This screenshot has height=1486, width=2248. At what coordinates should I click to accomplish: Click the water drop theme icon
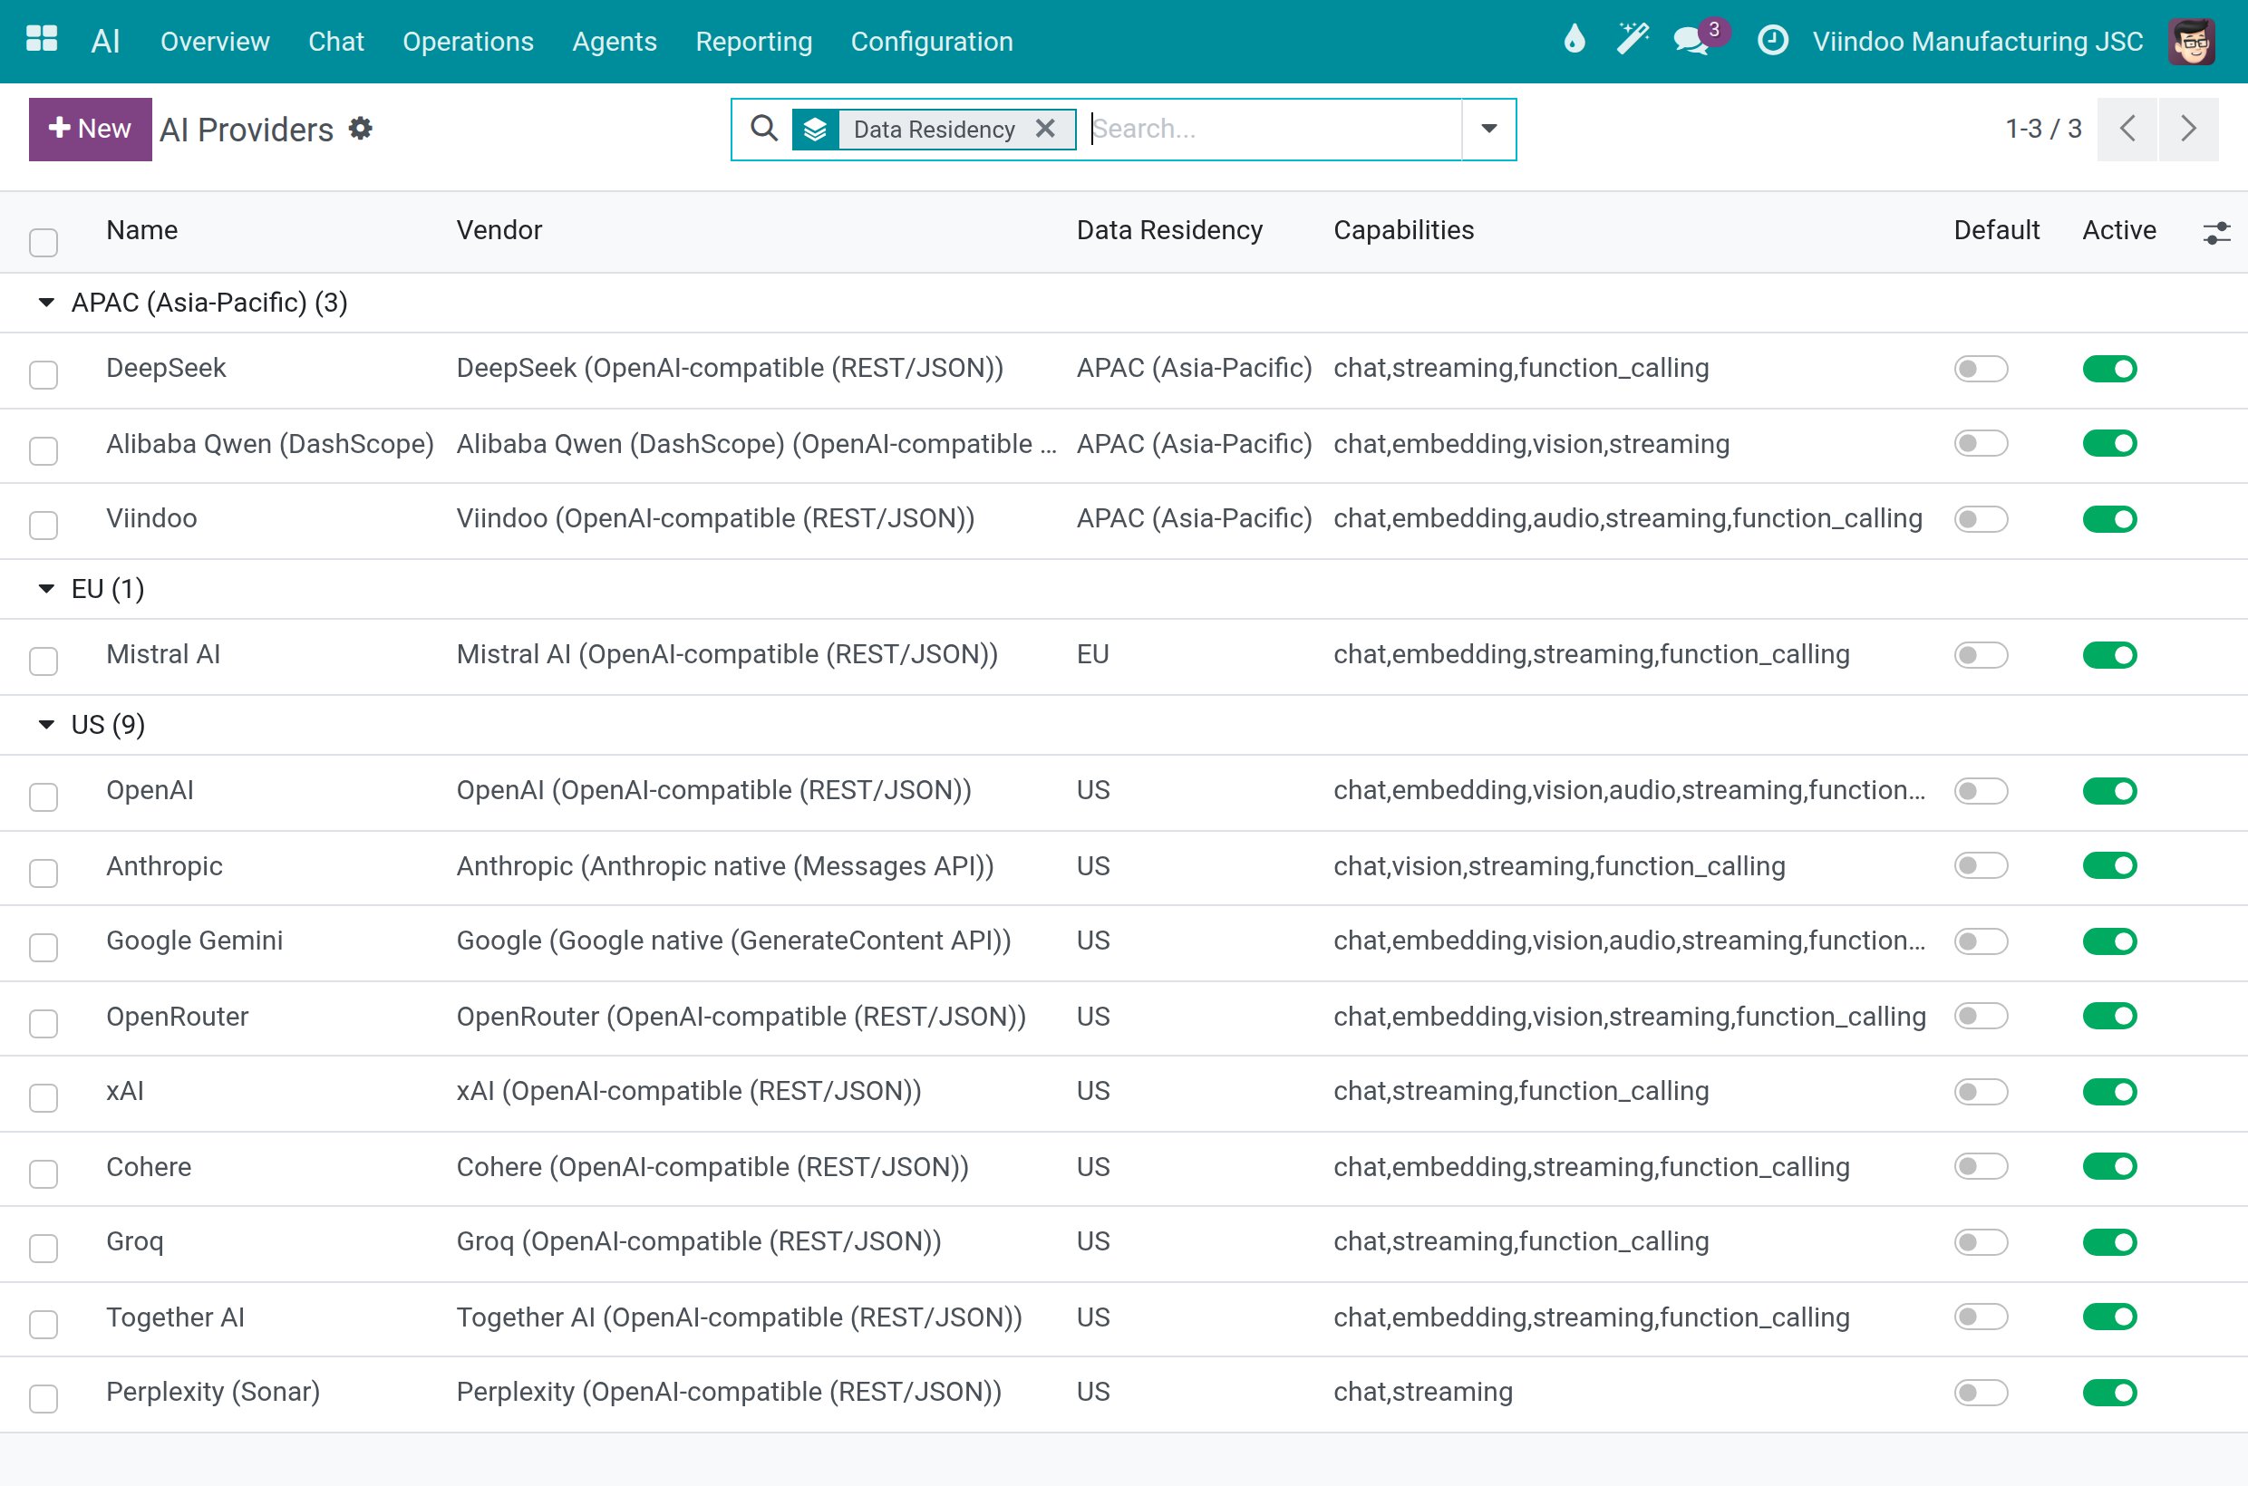[x=1574, y=40]
